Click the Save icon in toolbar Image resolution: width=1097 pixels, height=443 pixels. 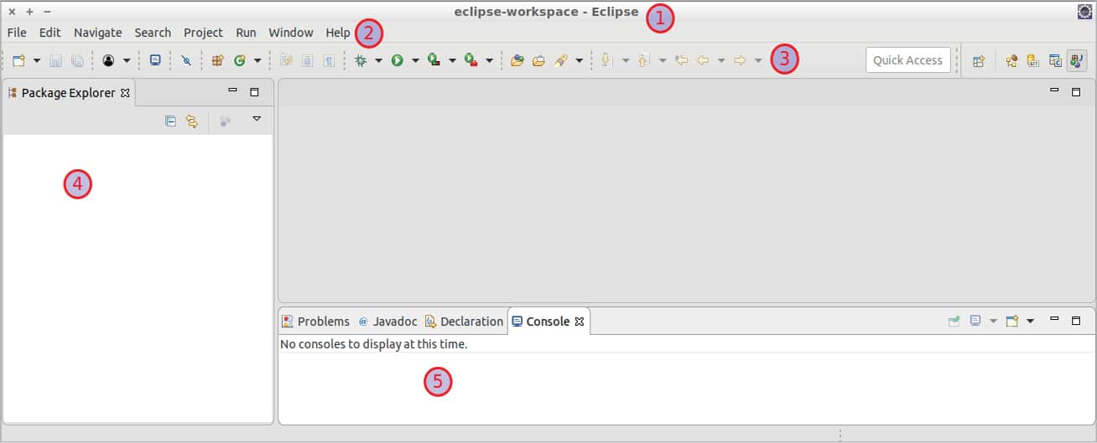55,60
